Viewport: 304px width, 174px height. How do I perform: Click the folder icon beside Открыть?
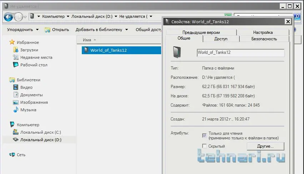pos(47,30)
